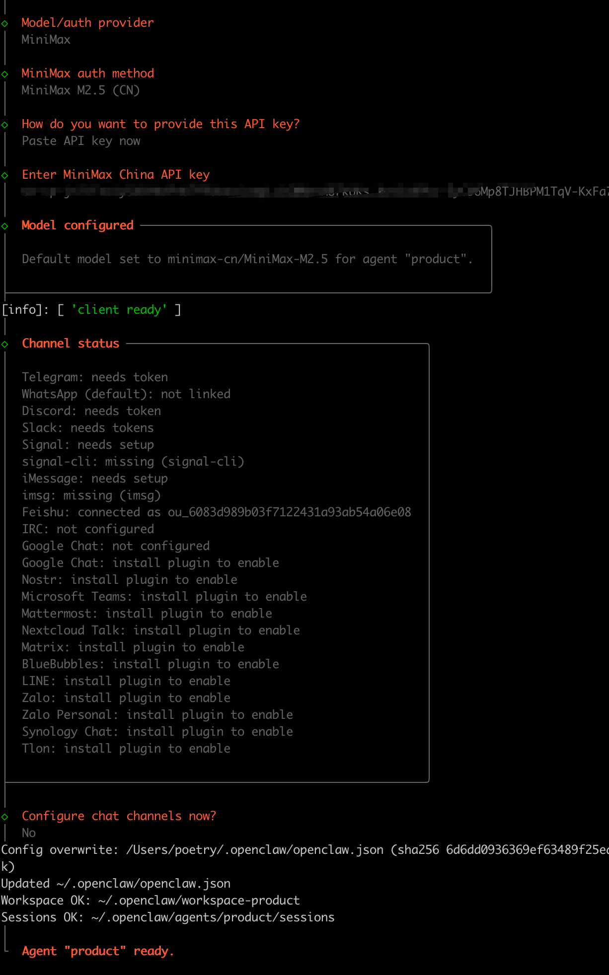Image resolution: width=609 pixels, height=975 pixels.
Task: Click the WhatsApp (default) not linked line
Action: [126, 394]
